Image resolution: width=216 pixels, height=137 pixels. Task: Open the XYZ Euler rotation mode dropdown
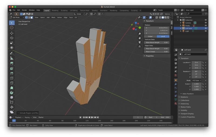point(197,80)
